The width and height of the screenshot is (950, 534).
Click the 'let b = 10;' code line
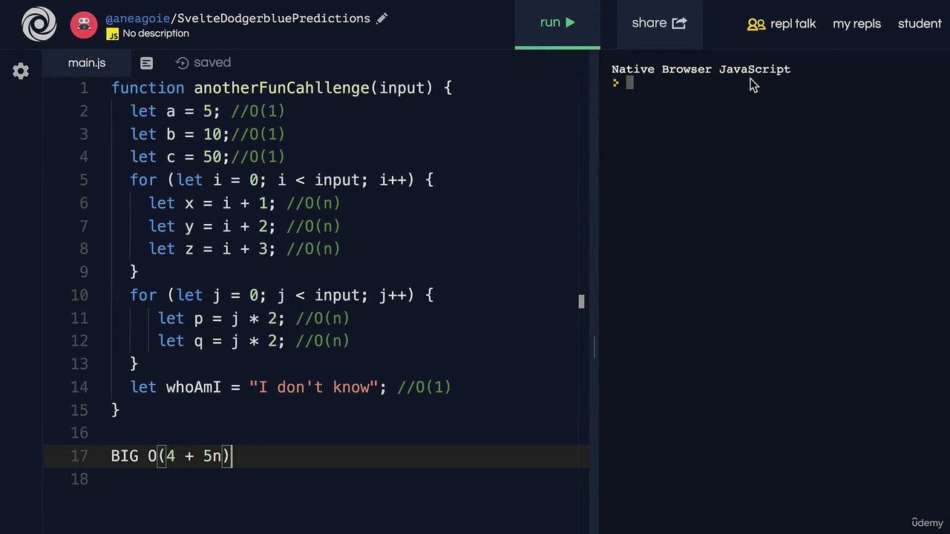click(180, 134)
